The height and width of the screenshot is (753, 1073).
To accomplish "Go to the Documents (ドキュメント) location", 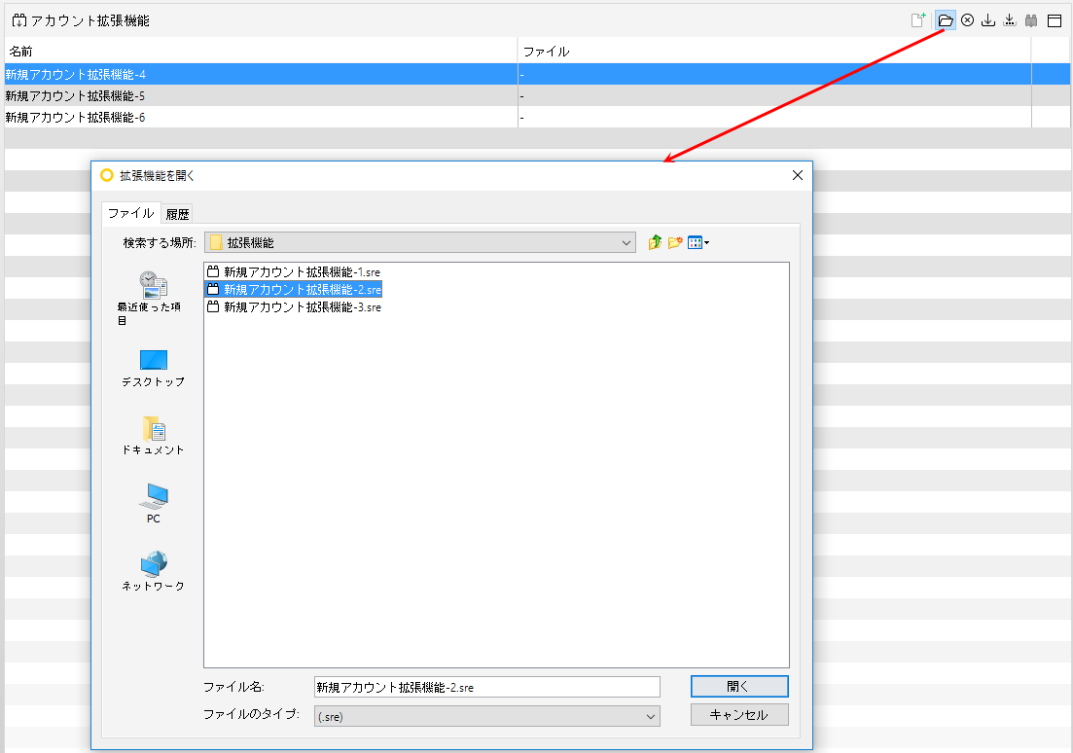I will [x=154, y=436].
